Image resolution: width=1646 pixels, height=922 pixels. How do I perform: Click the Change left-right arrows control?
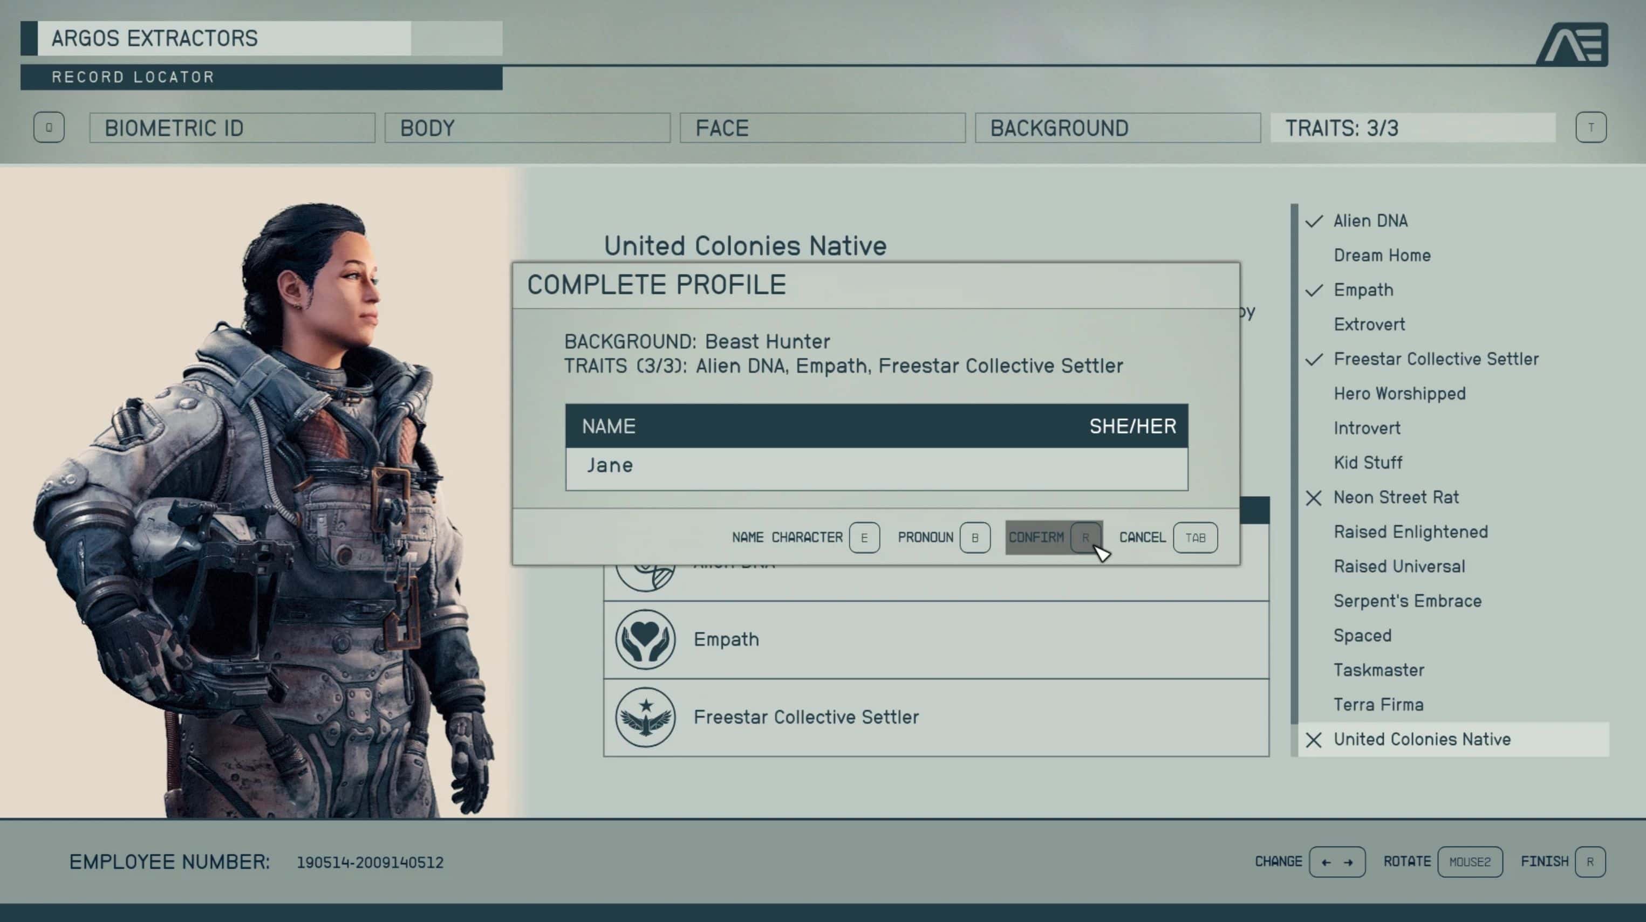click(x=1337, y=862)
